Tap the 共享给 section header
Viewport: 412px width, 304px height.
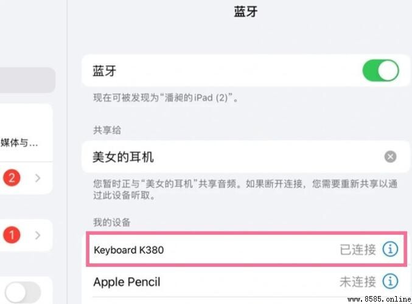pyautogui.click(x=107, y=130)
